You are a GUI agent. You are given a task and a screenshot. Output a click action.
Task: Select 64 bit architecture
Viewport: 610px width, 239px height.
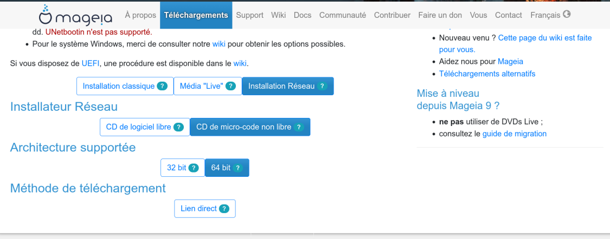coord(227,168)
